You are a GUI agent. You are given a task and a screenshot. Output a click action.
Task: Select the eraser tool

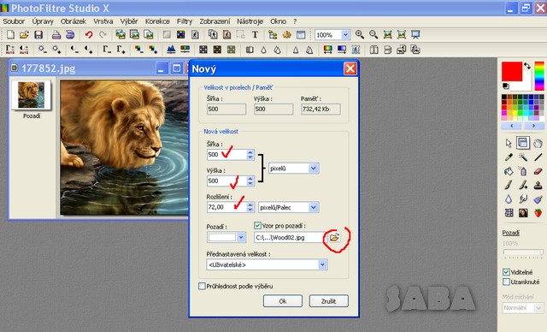pyautogui.click(x=538, y=171)
